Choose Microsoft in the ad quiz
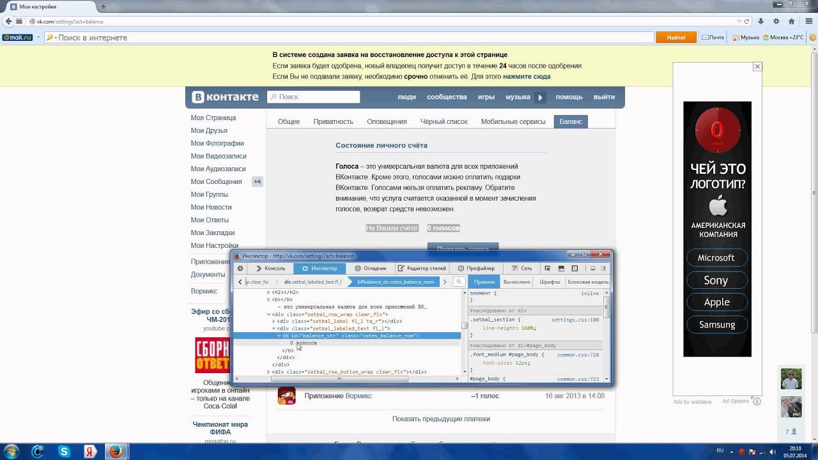818x460 pixels. tap(716, 257)
